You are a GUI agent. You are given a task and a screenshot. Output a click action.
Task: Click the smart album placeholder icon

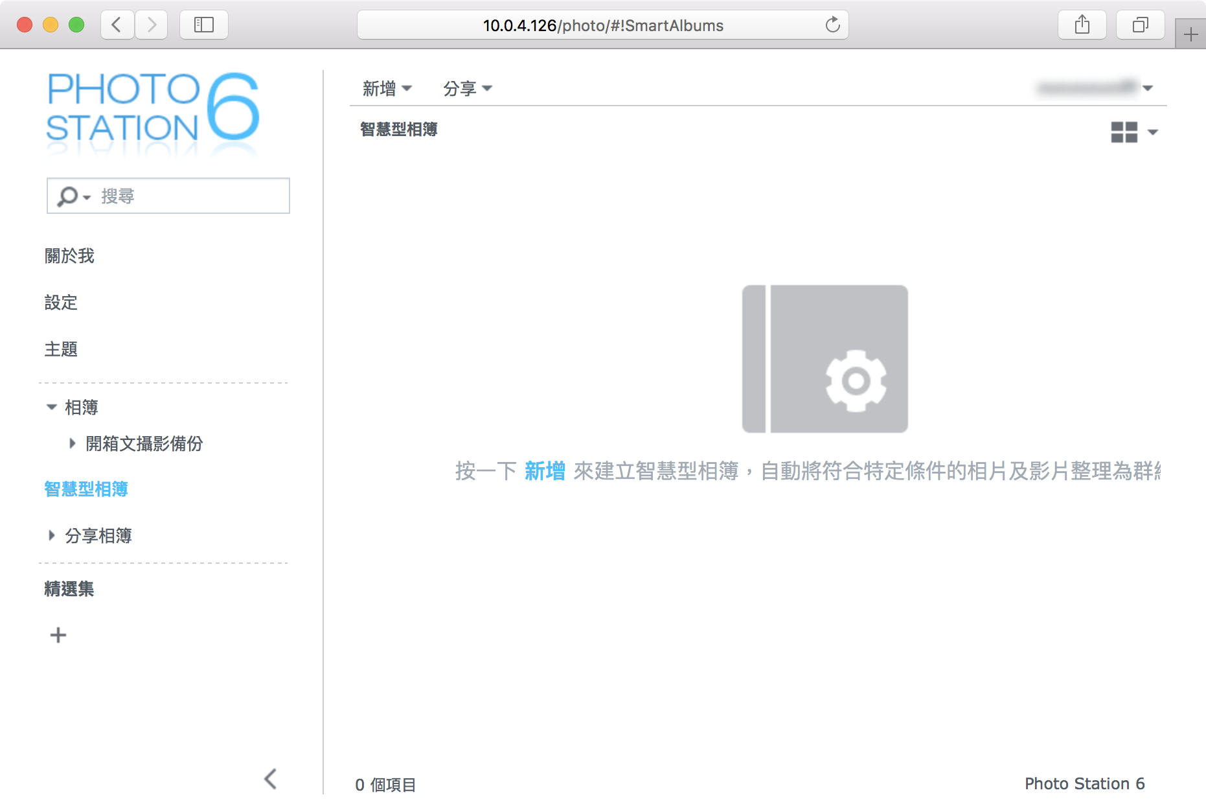click(x=825, y=359)
